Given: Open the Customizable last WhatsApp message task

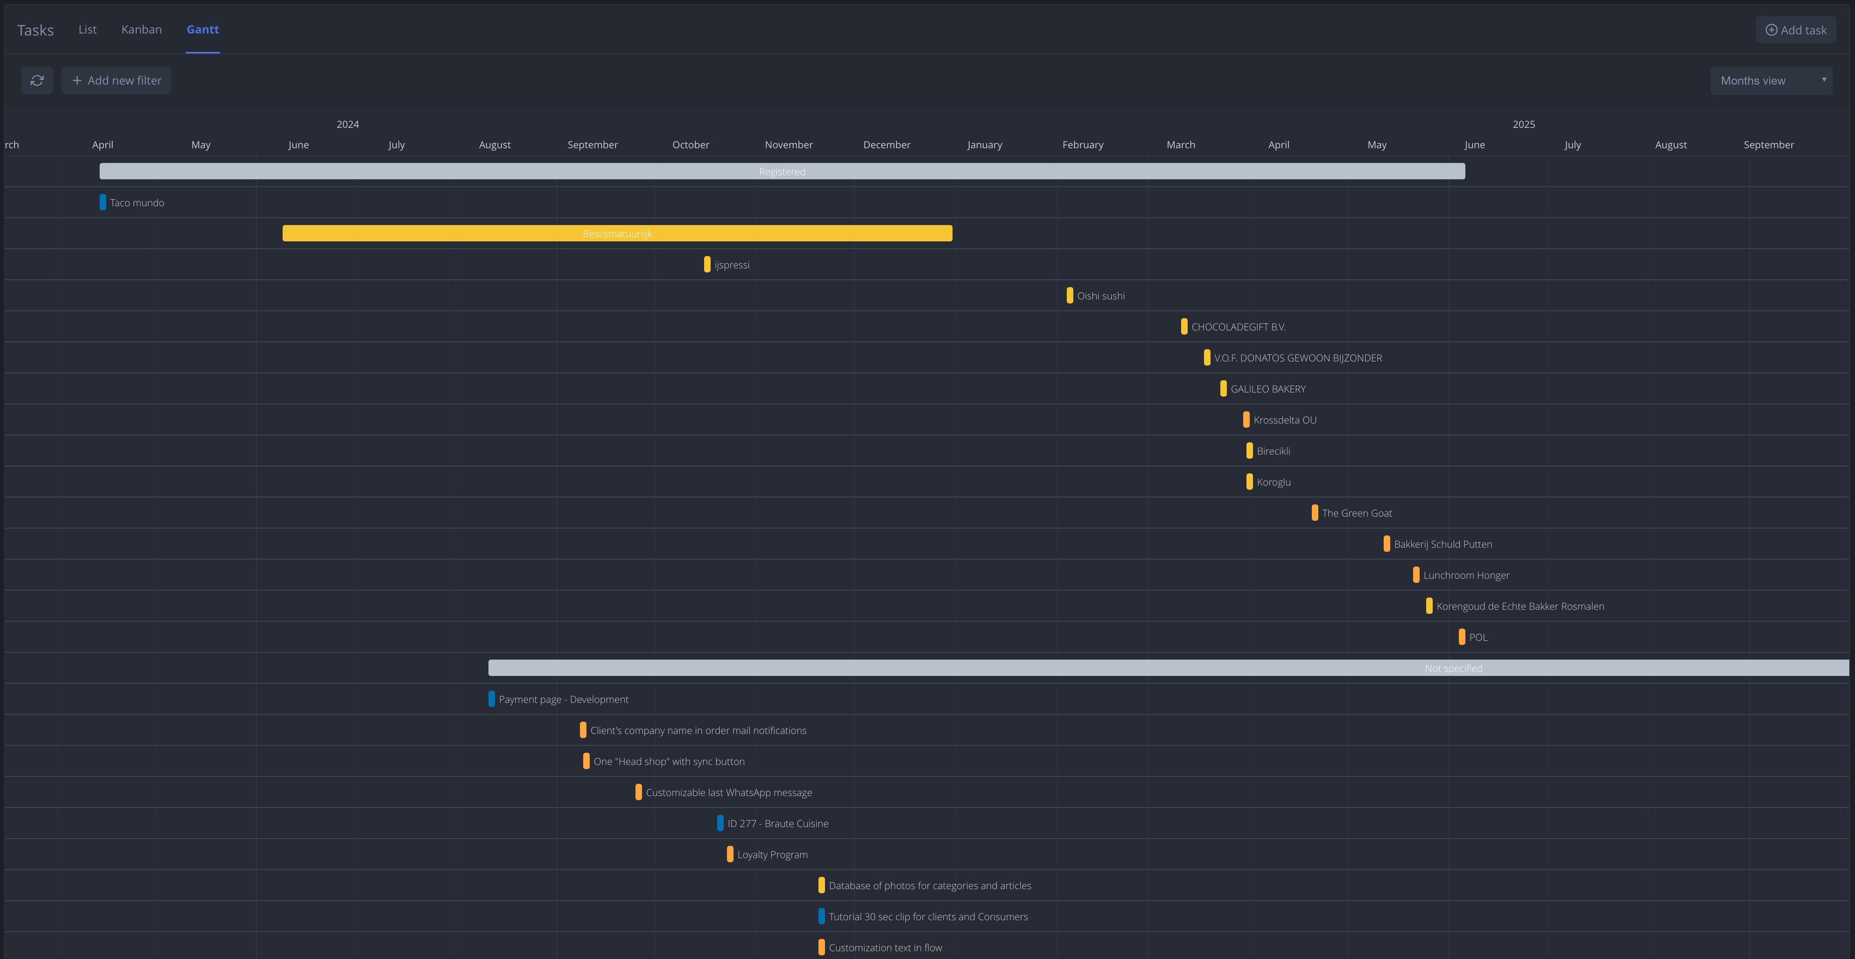Looking at the screenshot, I should (639, 792).
